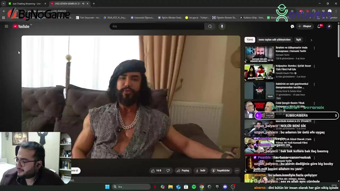340x191 pixels.
Task: Click the Oluştur create button
Action: (304, 26)
